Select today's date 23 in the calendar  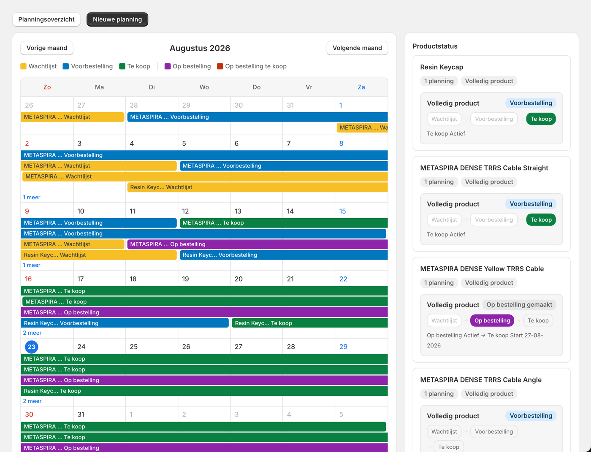[32, 347]
